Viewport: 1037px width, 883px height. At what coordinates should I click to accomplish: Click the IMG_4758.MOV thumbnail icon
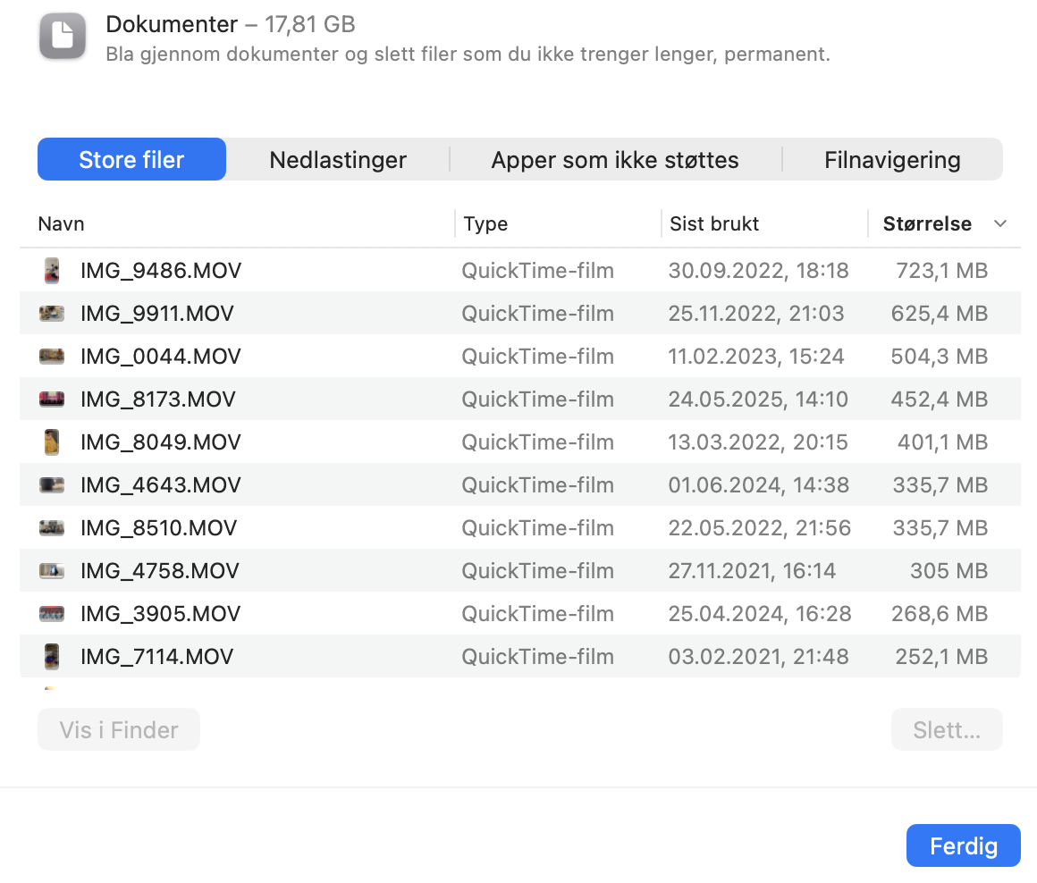(x=52, y=571)
